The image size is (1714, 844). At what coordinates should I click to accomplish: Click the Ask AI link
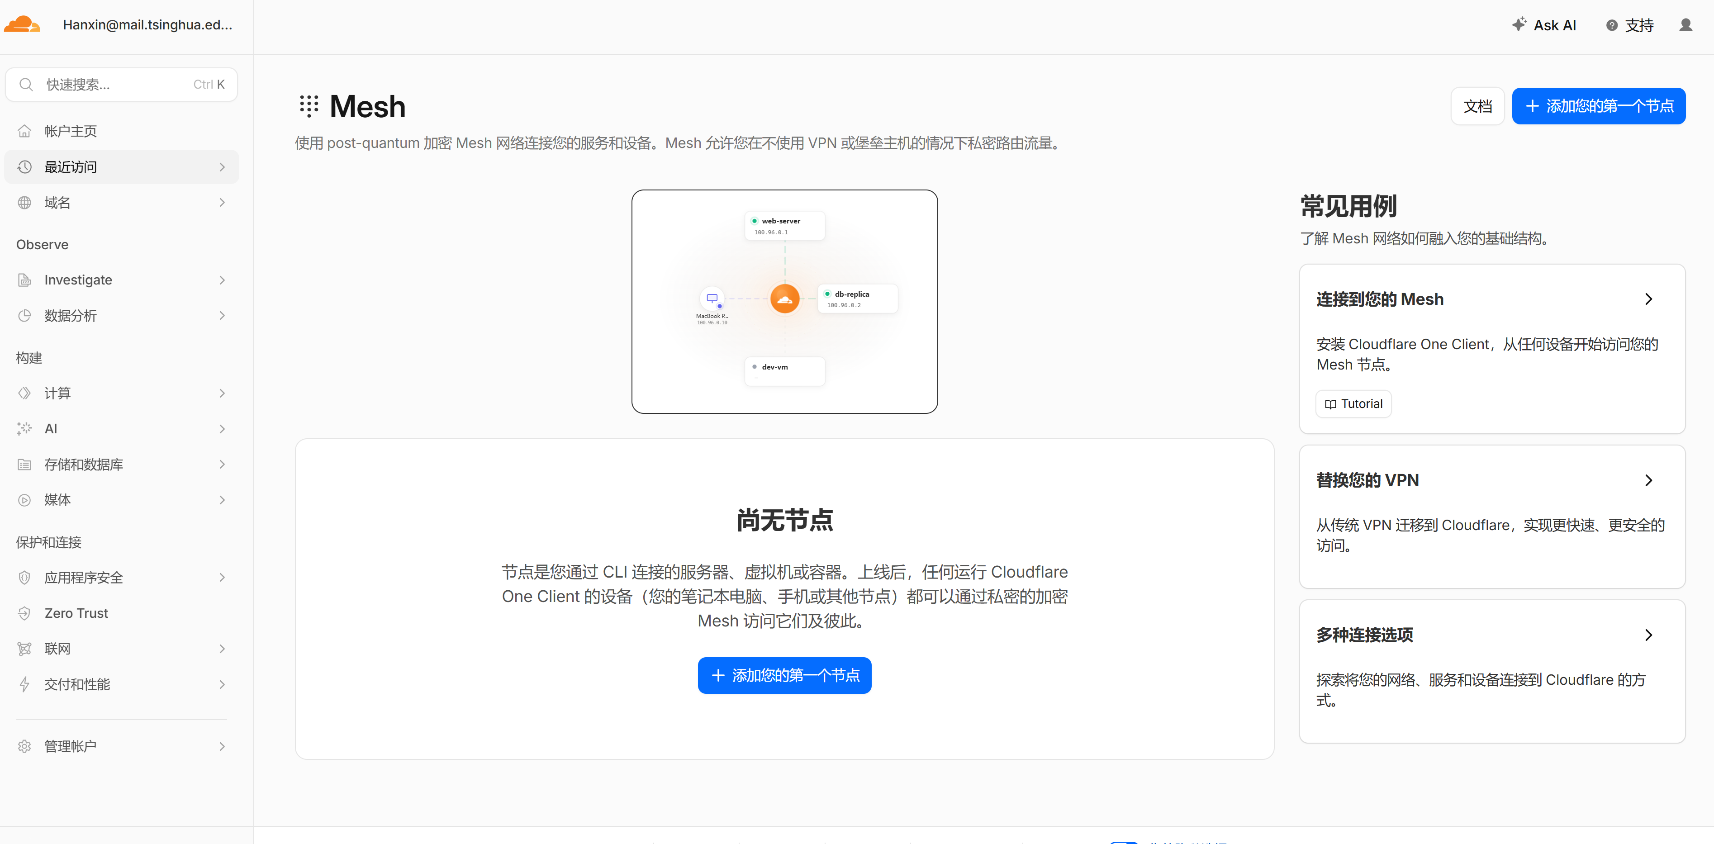1543,25
